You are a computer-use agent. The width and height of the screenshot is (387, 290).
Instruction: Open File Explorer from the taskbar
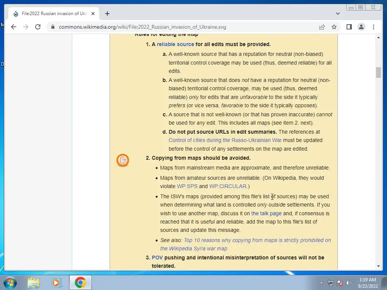click(34, 283)
